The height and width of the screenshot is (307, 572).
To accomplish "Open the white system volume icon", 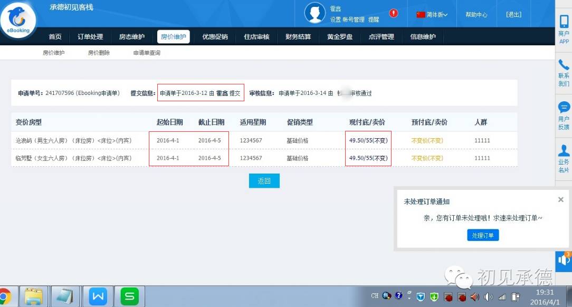I will tap(488, 297).
